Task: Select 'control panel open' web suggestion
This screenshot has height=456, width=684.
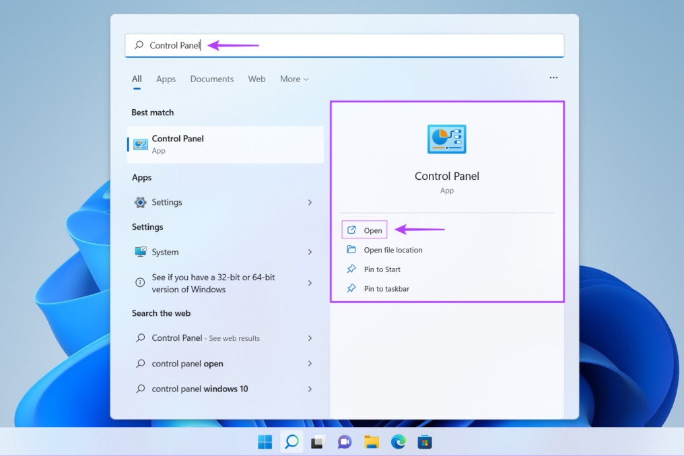Action: 226,364
